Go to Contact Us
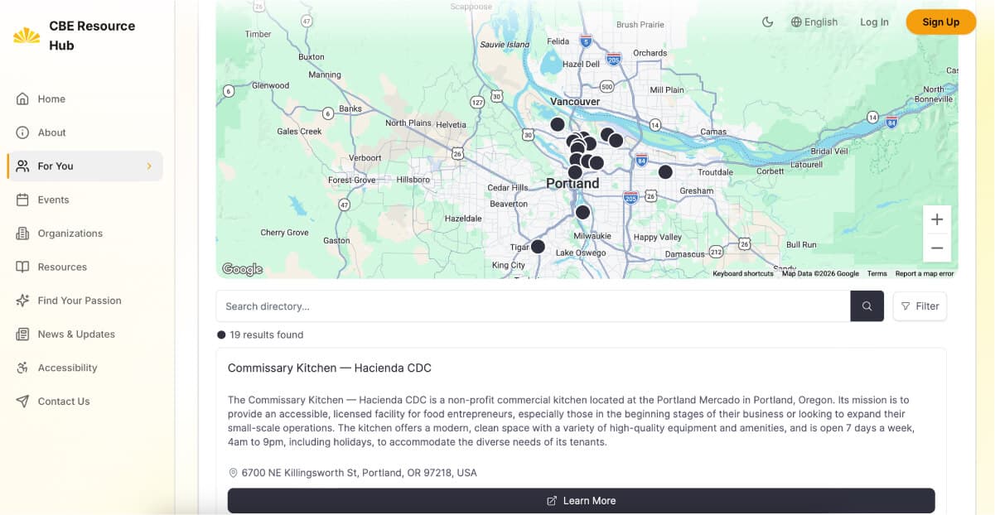Image resolution: width=995 pixels, height=515 pixels. (64, 402)
